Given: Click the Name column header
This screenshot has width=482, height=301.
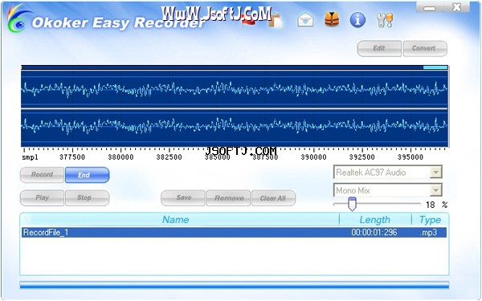Looking at the screenshot, I should [x=175, y=220].
